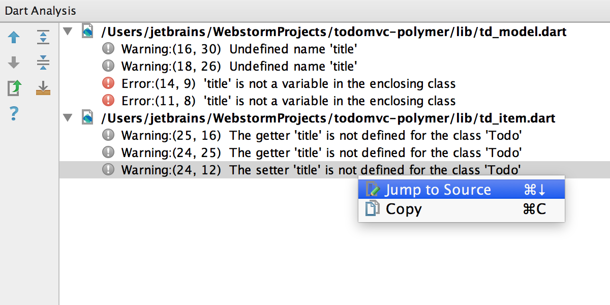Click the gray down arrow next-problem icon

point(14,63)
